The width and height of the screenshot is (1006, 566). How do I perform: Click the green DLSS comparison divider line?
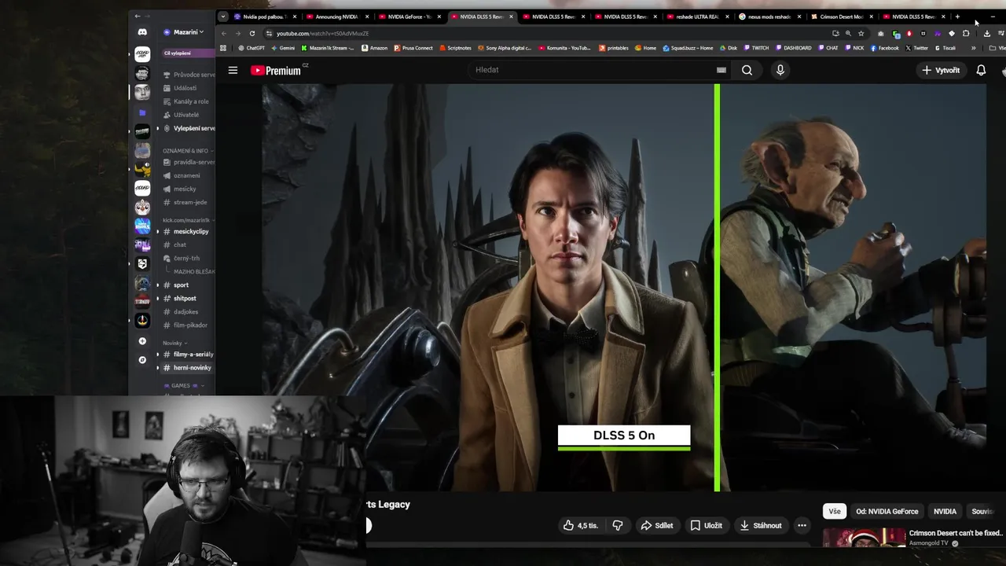[x=717, y=287]
